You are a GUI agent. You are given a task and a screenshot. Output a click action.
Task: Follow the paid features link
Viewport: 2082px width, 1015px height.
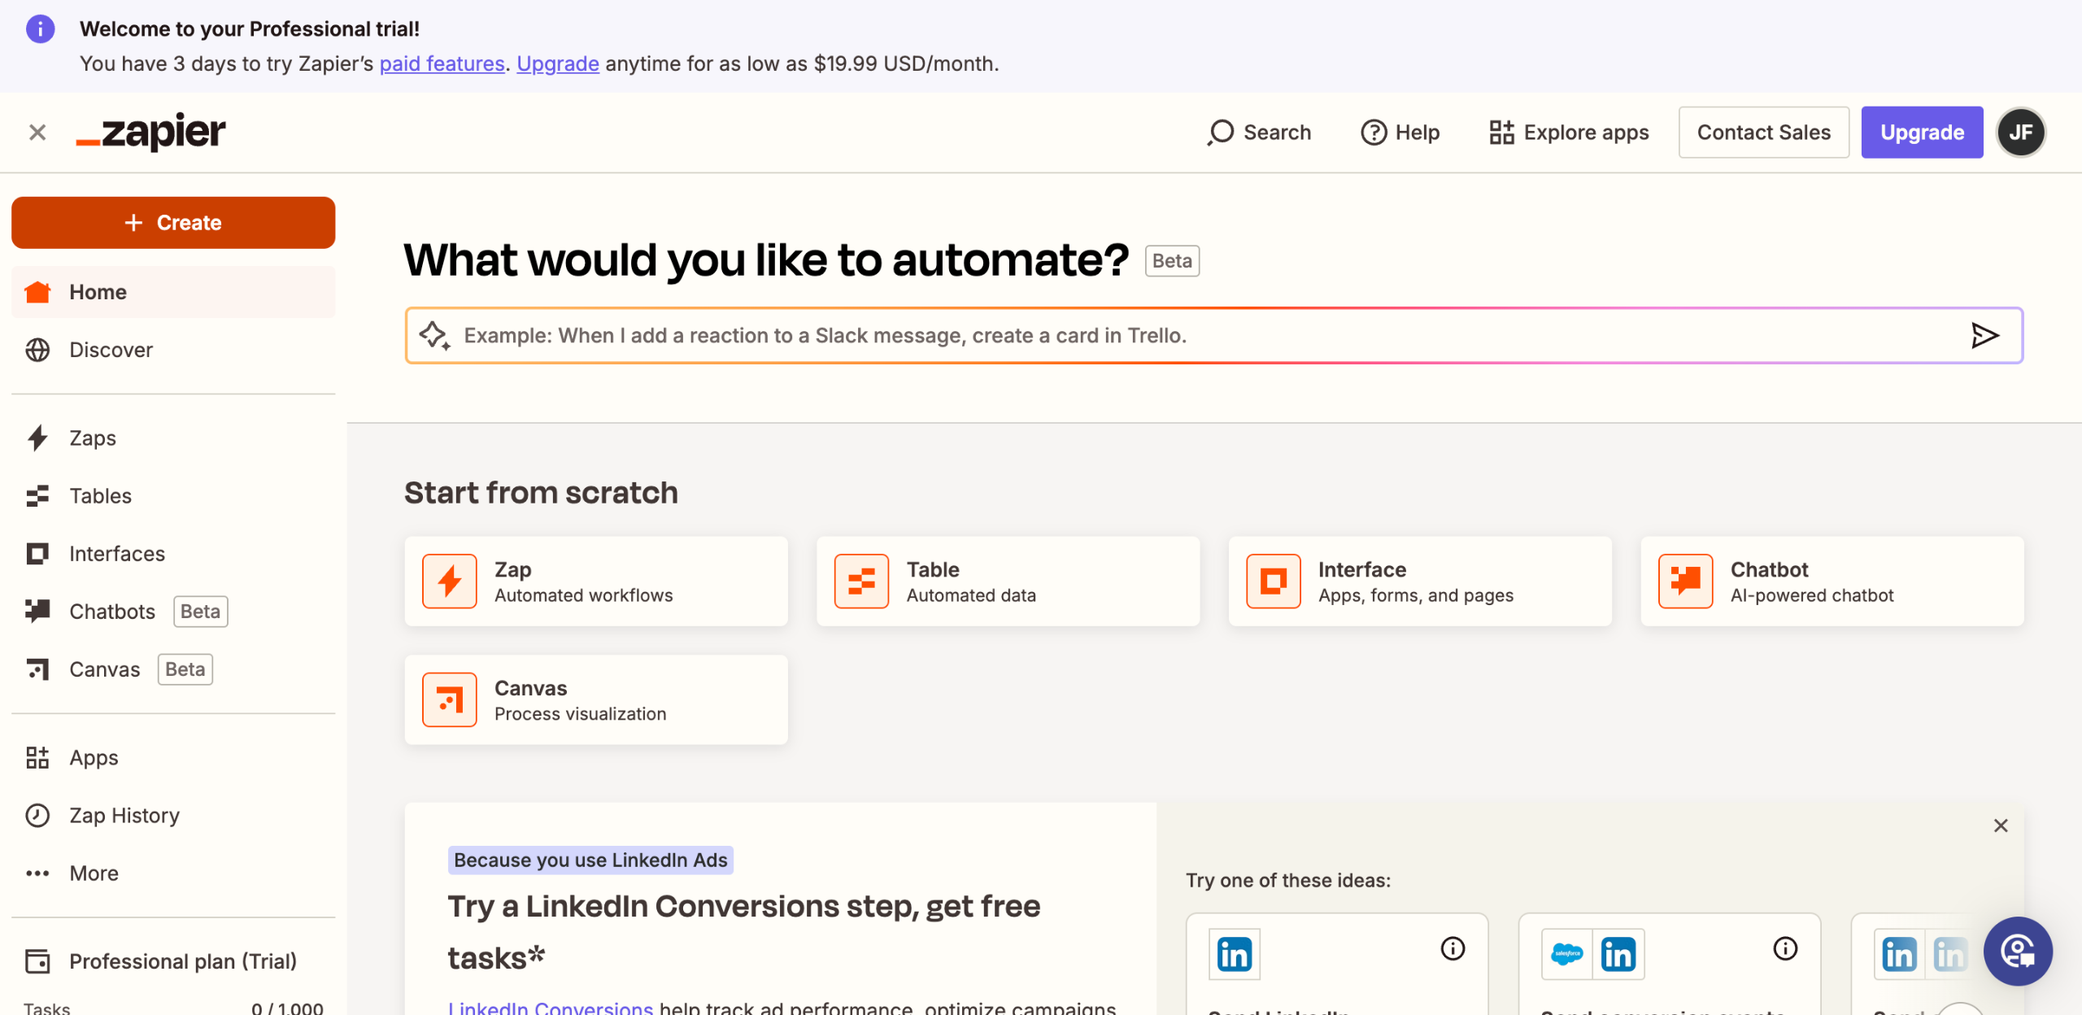(442, 63)
